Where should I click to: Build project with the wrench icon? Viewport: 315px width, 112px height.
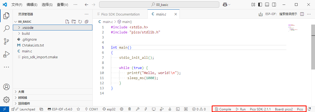[138, 109]
